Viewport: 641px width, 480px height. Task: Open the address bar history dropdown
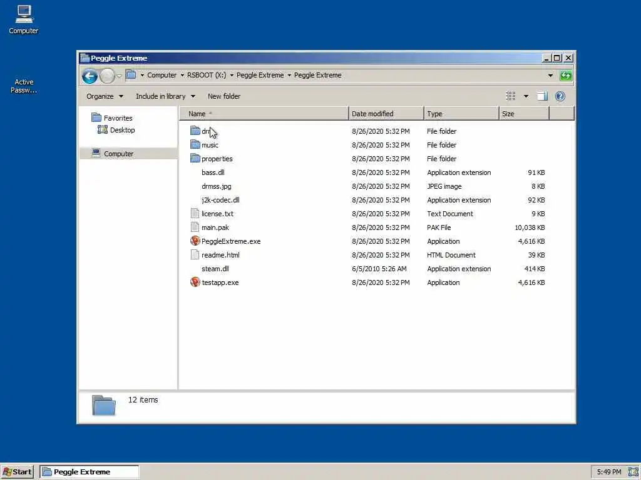[x=550, y=76]
